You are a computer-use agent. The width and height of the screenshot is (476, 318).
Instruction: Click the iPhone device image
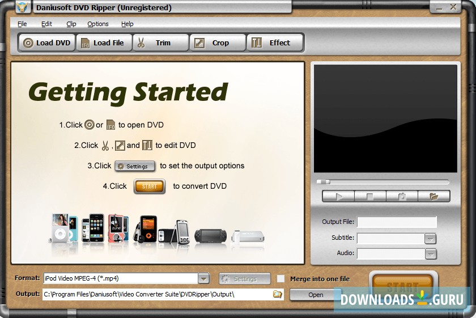click(x=93, y=228)
